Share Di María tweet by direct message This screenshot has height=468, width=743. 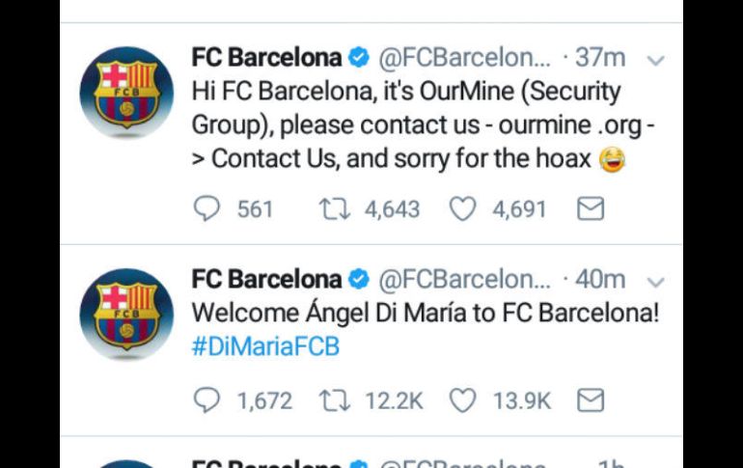(x=590, y=399)
